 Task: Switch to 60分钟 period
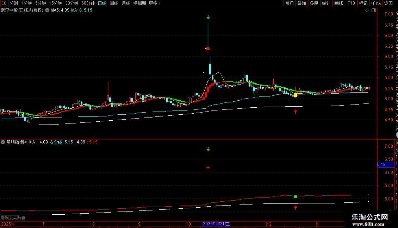point(88,3)
